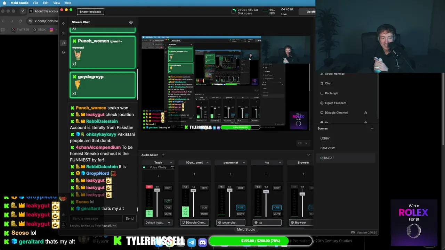
Task: Select the diamond icon in Meld's left sidebar
Action: 63,23
